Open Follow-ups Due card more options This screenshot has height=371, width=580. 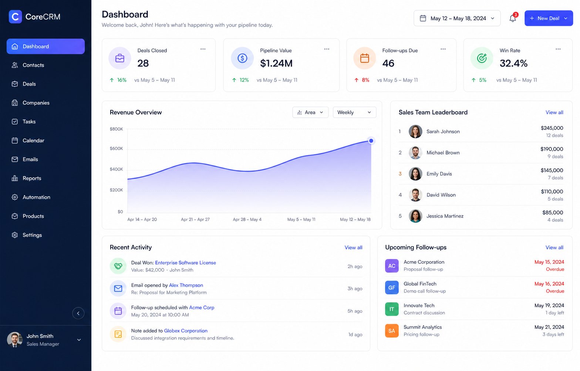point(443,49)
